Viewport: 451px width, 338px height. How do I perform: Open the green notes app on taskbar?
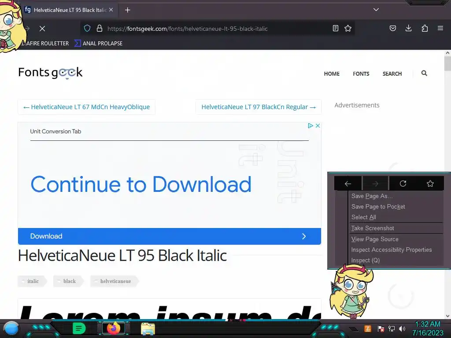pos(79,328)
